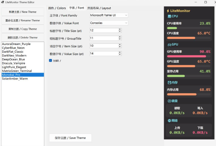The width and height of the screenshot is (216, 146).
Task: Click the network group globe icon
Action: [169, 121]
